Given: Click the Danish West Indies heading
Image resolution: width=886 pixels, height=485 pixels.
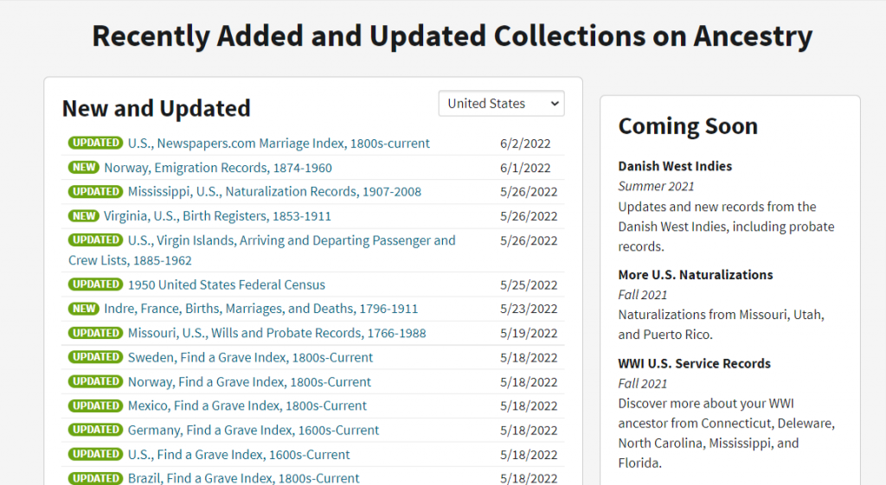Looking at the screenshot, I should coord(675,166).
